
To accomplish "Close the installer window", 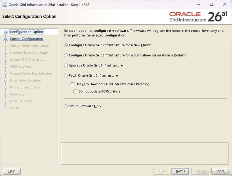I will pyautogui.click(x=225, y=4).
